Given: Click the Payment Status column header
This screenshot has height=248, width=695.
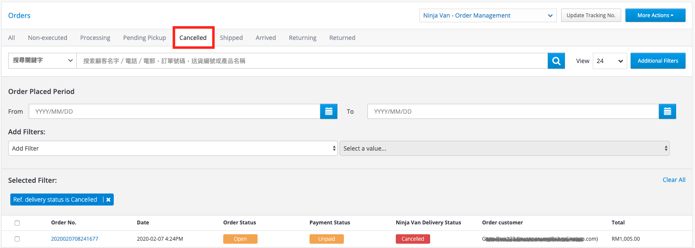Looking at the screenshot, I should click(x=330, y=223).
